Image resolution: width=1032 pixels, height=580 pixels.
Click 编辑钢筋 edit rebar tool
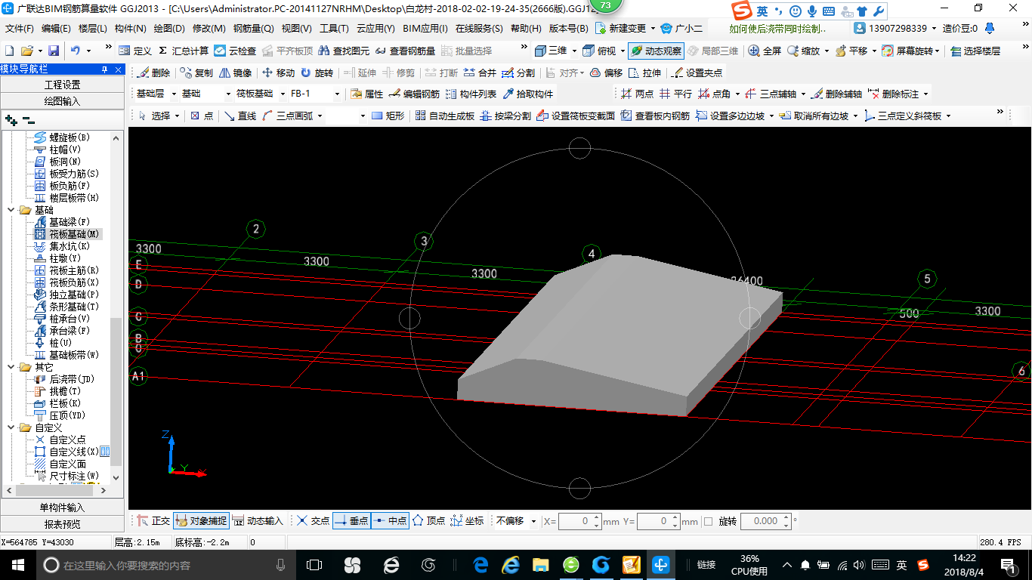pos(414,94)
